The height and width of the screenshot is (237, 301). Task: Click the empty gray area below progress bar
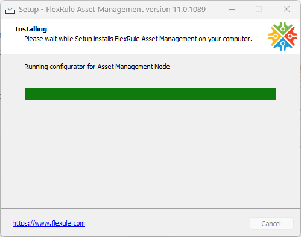[150, 153]
